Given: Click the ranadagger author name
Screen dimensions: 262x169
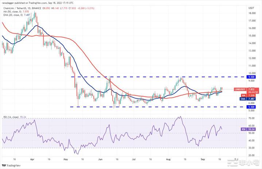Looking at the screenshot, I should (8, 3).
